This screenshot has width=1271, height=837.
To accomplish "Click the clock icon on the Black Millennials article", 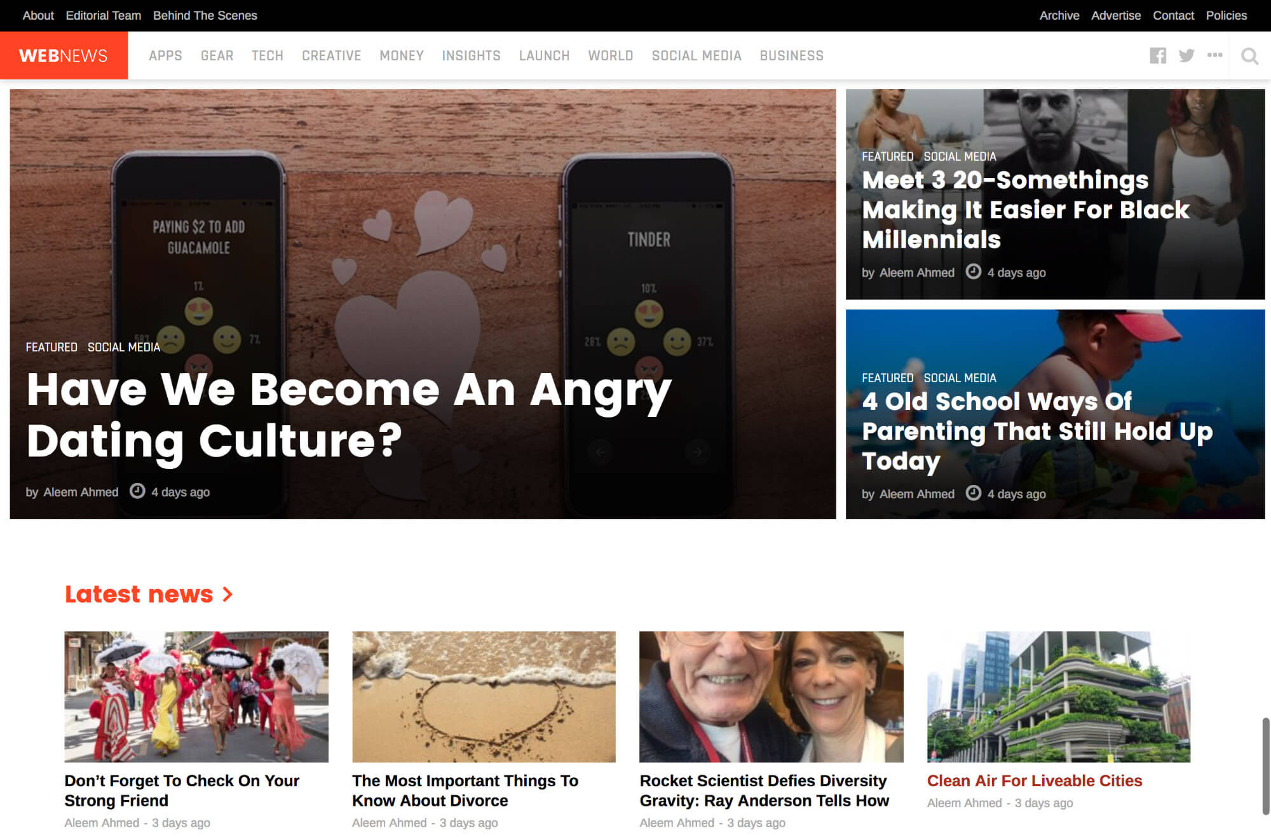I will [974, 272].
